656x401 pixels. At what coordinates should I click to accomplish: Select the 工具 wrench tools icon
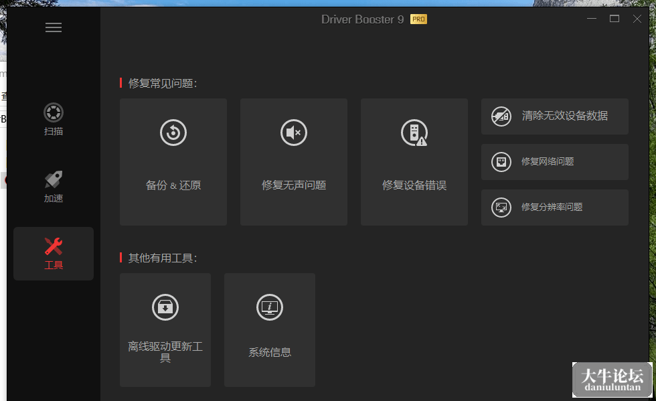click(54, 246)
